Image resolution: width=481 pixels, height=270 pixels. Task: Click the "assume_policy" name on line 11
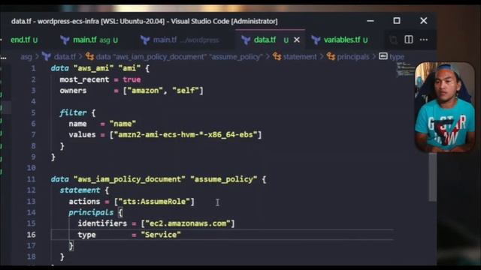click(x=223, y=179)
